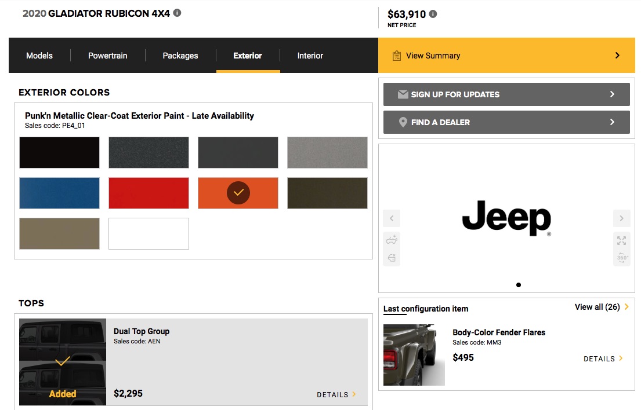Click the lower vehicle view icon in left image controls

click(x=392, y=258)
